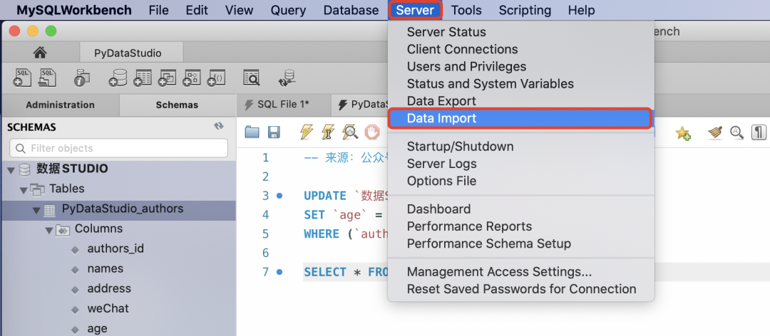Select the authors_id column
This screenshot has width=770, height=336.
tap(115, 248)
